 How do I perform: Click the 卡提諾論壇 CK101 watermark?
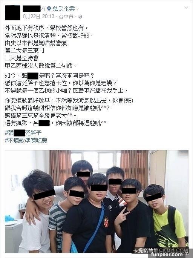tap(161, 250)
